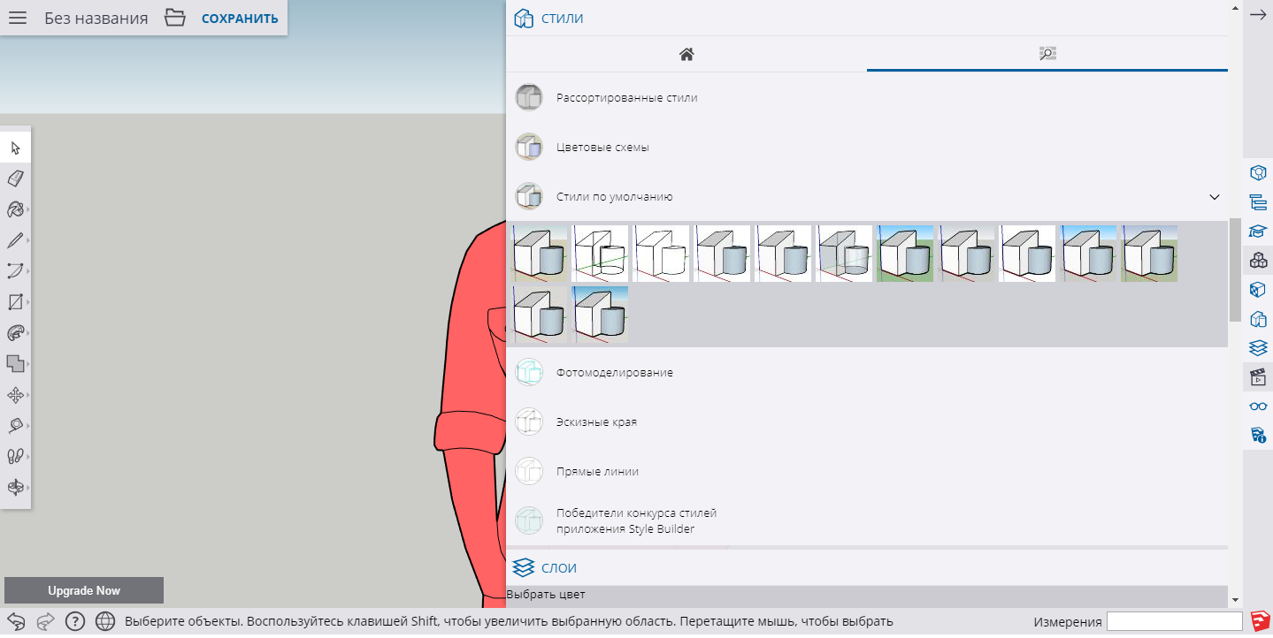The image size is (1273, 638).
Task: Collapse the СТИЛИ panel header
Action: [867, 18]
